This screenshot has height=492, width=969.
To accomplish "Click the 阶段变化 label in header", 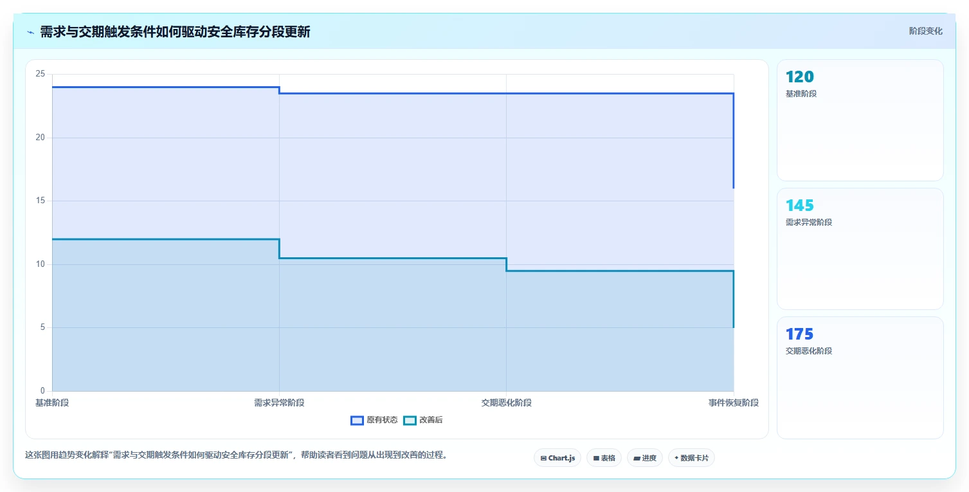I will 925,31.
